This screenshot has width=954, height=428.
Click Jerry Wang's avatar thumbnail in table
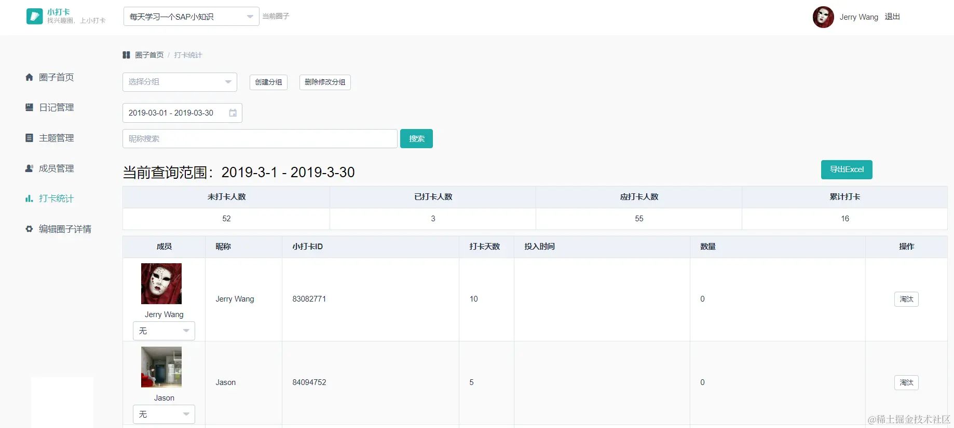(x=161, y=283)
